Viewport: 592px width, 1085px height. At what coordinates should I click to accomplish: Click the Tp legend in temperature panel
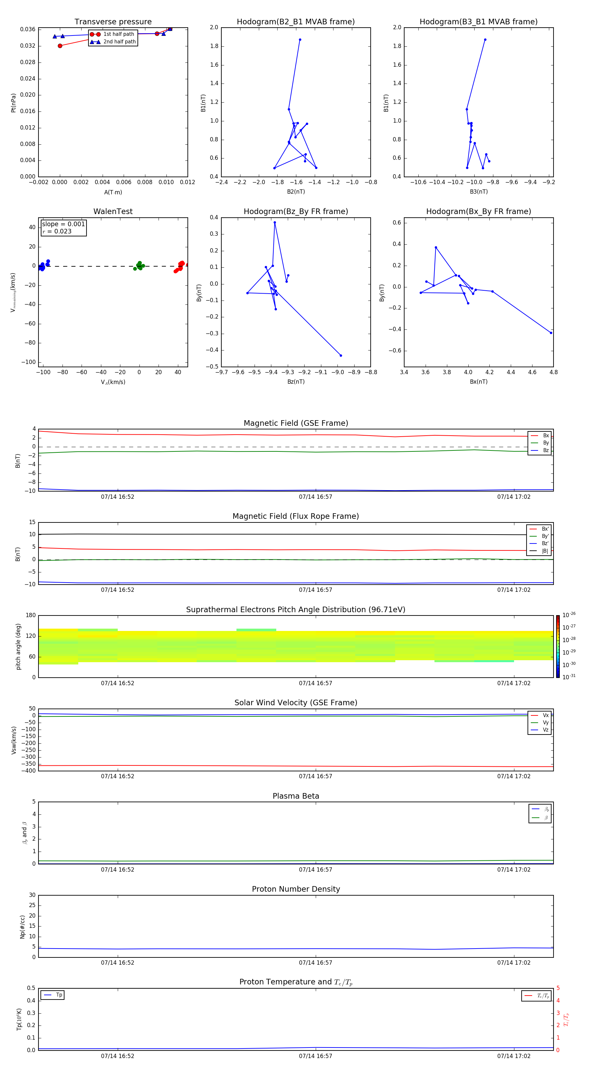point(53,995)
